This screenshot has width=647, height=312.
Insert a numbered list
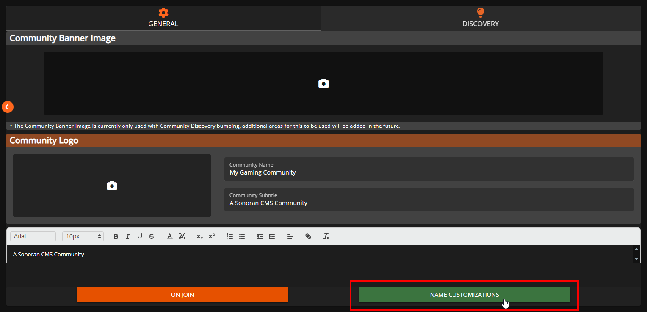pos(230,236)
